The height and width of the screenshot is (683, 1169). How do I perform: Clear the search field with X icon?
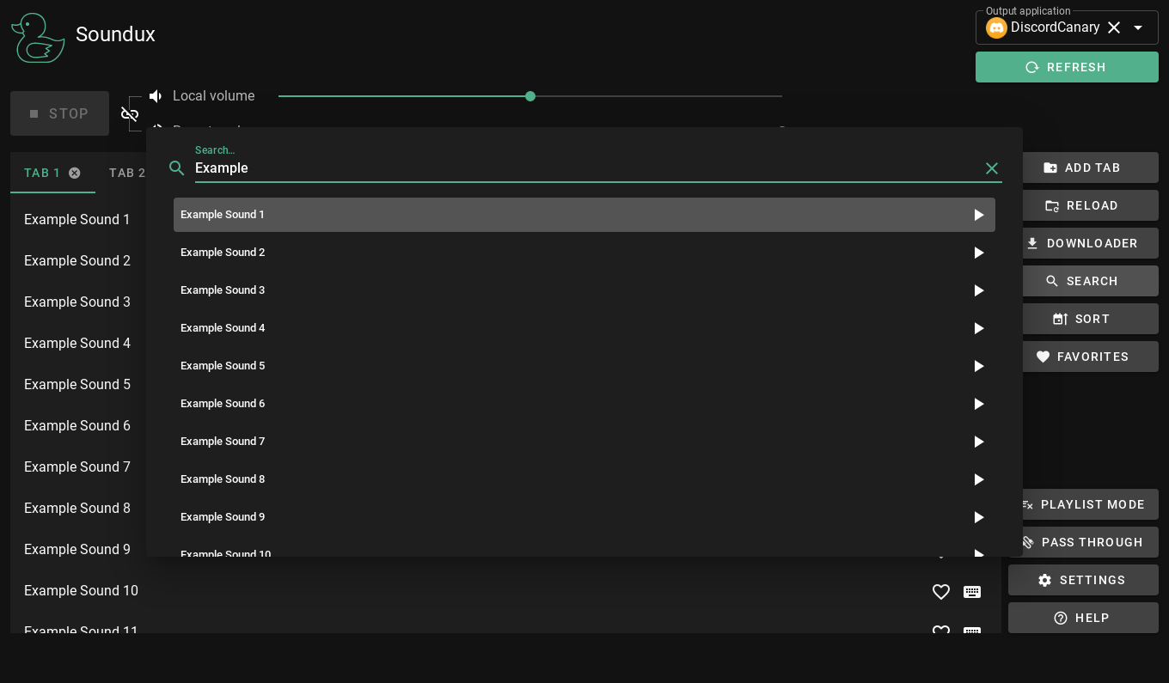pyautogui.click(x=992, y=168)
